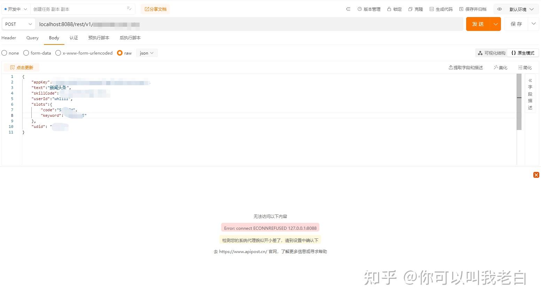Screen dimensions: 541x300
Task: Select the none body type radio
Action: click(x=4, y=53)
